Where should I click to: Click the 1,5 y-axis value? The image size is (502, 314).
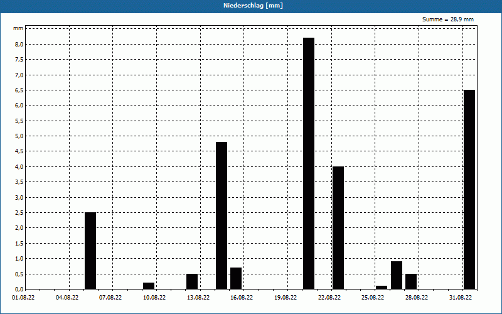coord(19,243)
